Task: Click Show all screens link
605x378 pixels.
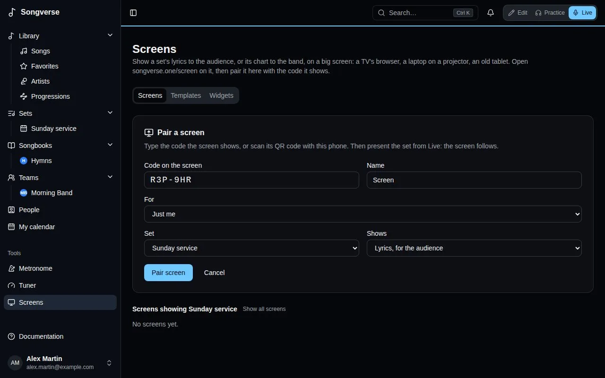Action: click(x=264, y=309)
